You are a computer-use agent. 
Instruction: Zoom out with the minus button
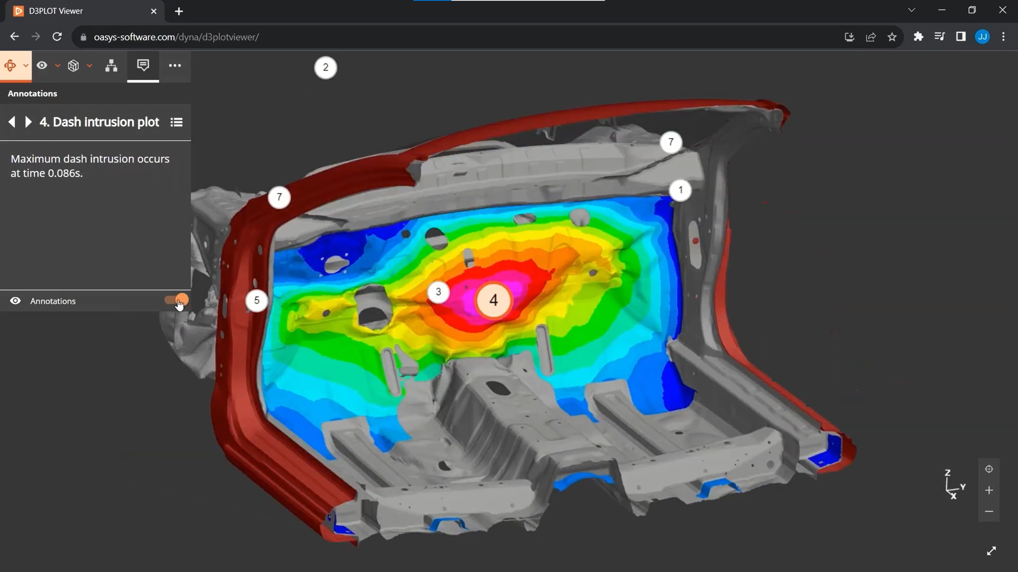click(x=989, y=512)
